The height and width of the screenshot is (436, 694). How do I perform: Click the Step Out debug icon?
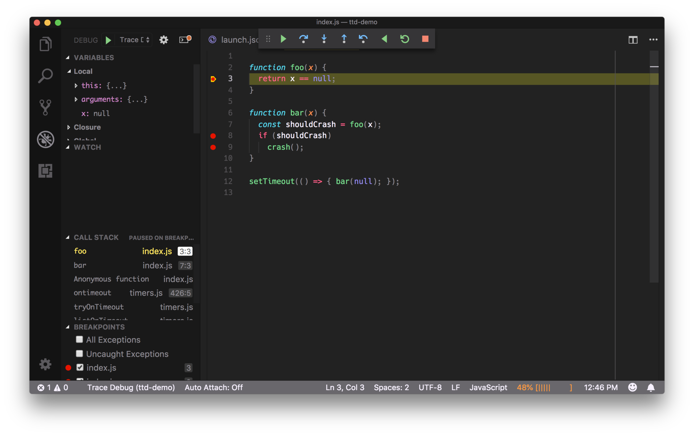pos(344,39)
